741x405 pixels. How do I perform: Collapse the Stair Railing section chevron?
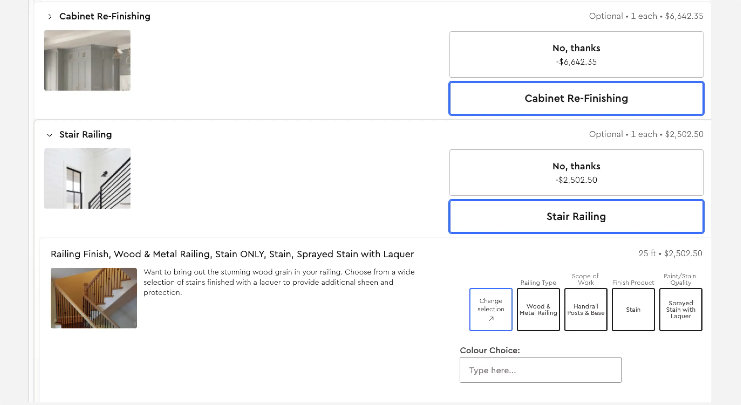point(50,135)
